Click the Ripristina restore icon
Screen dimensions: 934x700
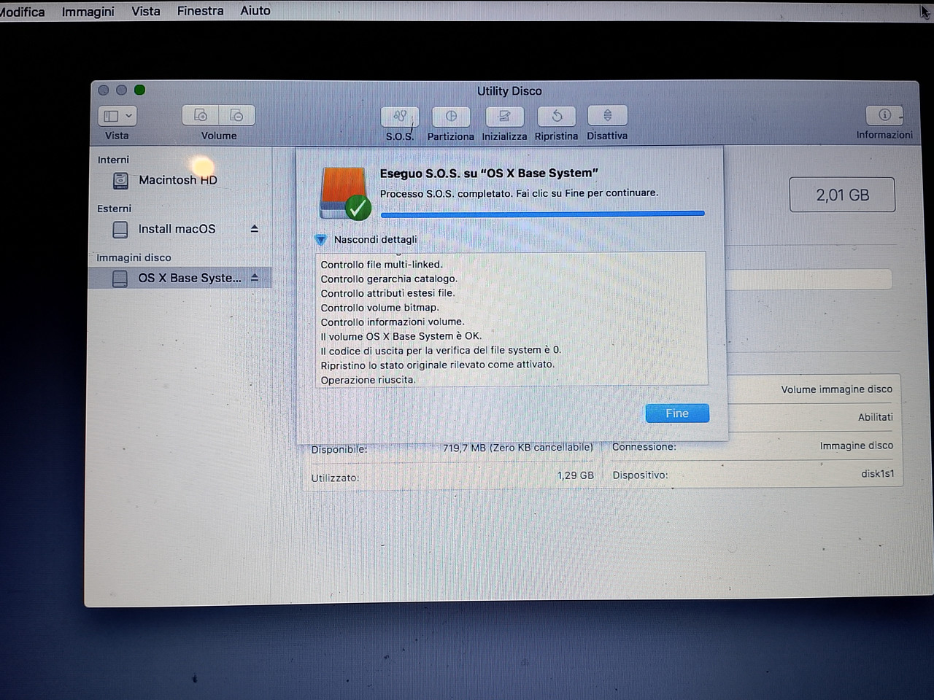point(557,116)
